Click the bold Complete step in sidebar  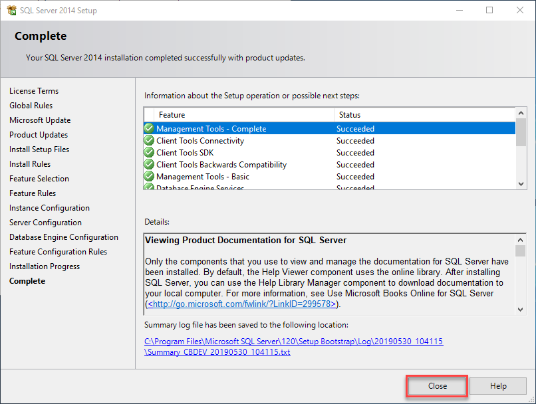27,281
